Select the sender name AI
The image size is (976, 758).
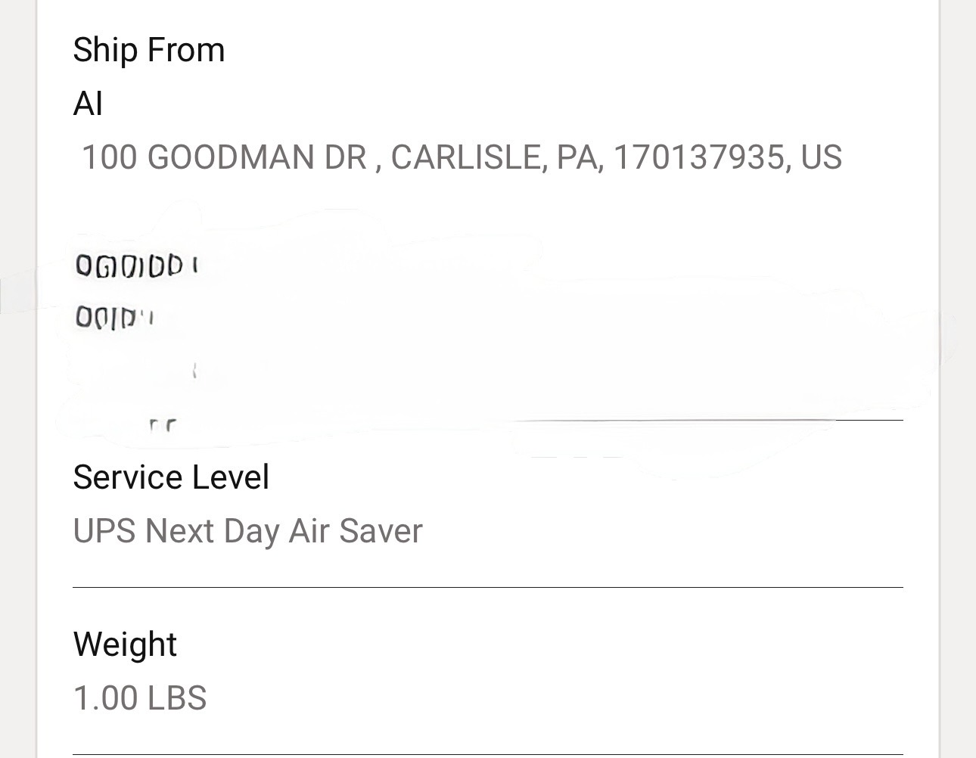click(88, 104)
